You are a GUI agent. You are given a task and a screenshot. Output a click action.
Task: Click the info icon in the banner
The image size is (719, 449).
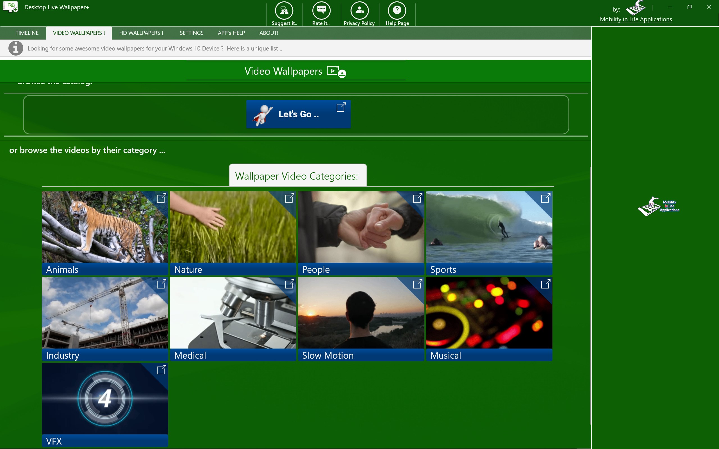pyautogui.click(x=16, y=48)
